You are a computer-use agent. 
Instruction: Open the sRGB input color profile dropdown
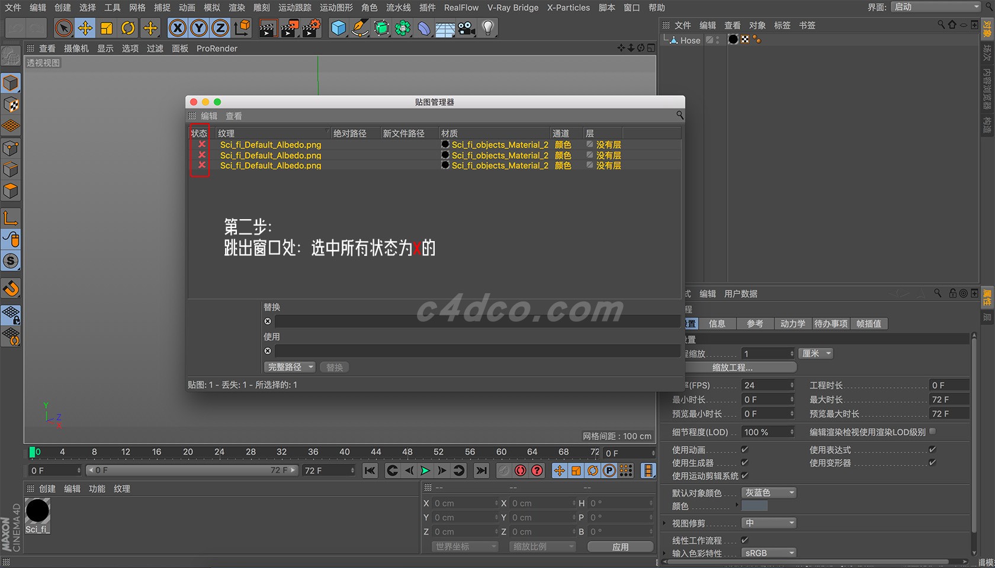[769, 553]
